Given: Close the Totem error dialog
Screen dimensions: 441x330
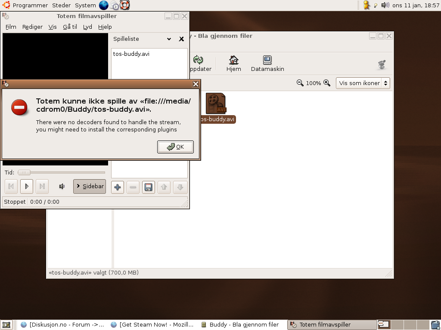Looking at the screenshot, I should [x=196, y=84].
